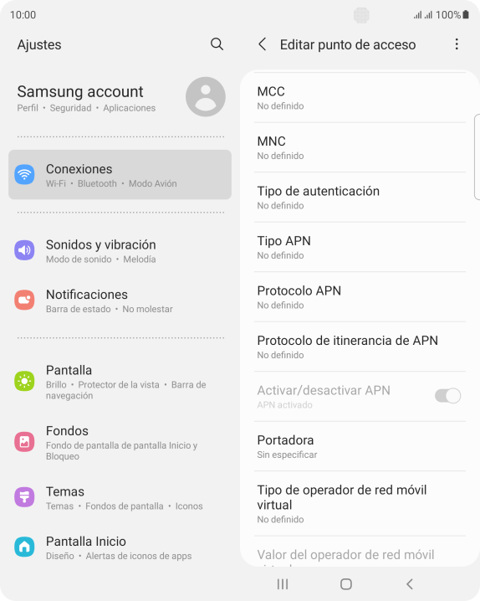Select the Conexiones settings category
The width and height of the screenshot is (480, 601).
(x=120, y=175)
